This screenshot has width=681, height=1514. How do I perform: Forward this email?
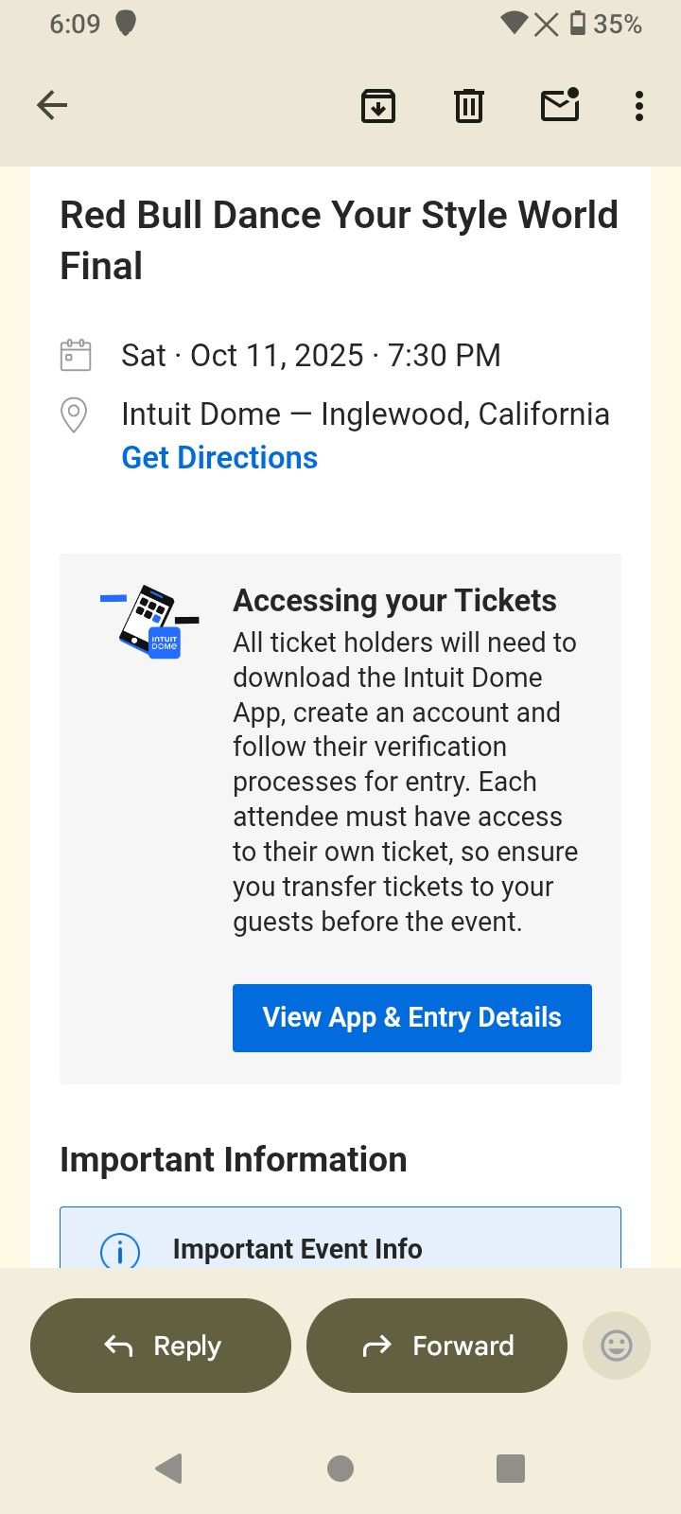point(437,1345)
